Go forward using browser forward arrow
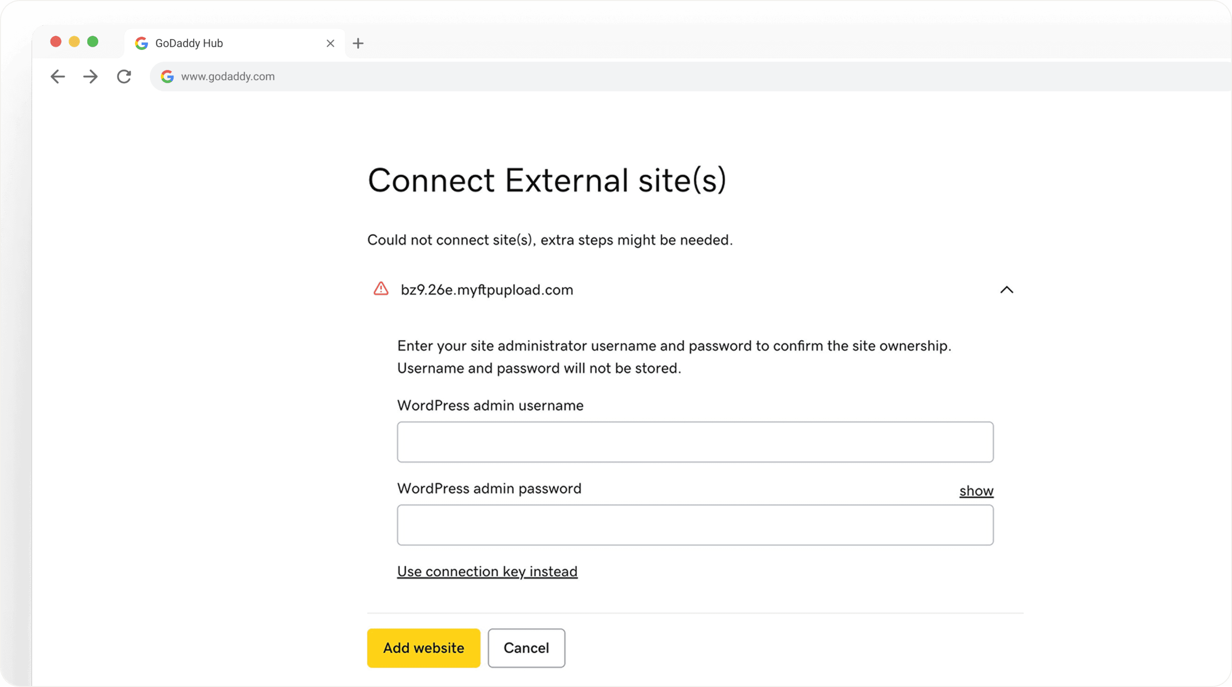The image size is (1232, 687). point(90,77)
